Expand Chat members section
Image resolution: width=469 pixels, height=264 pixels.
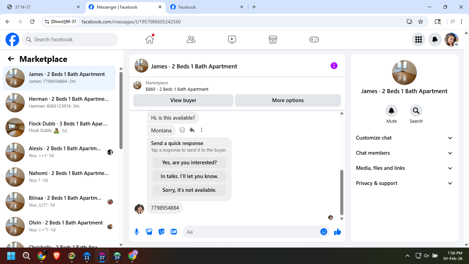pos(404,153)
